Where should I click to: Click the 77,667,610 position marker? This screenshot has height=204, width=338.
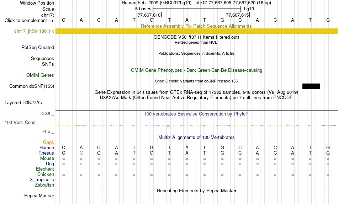[149, 15]
